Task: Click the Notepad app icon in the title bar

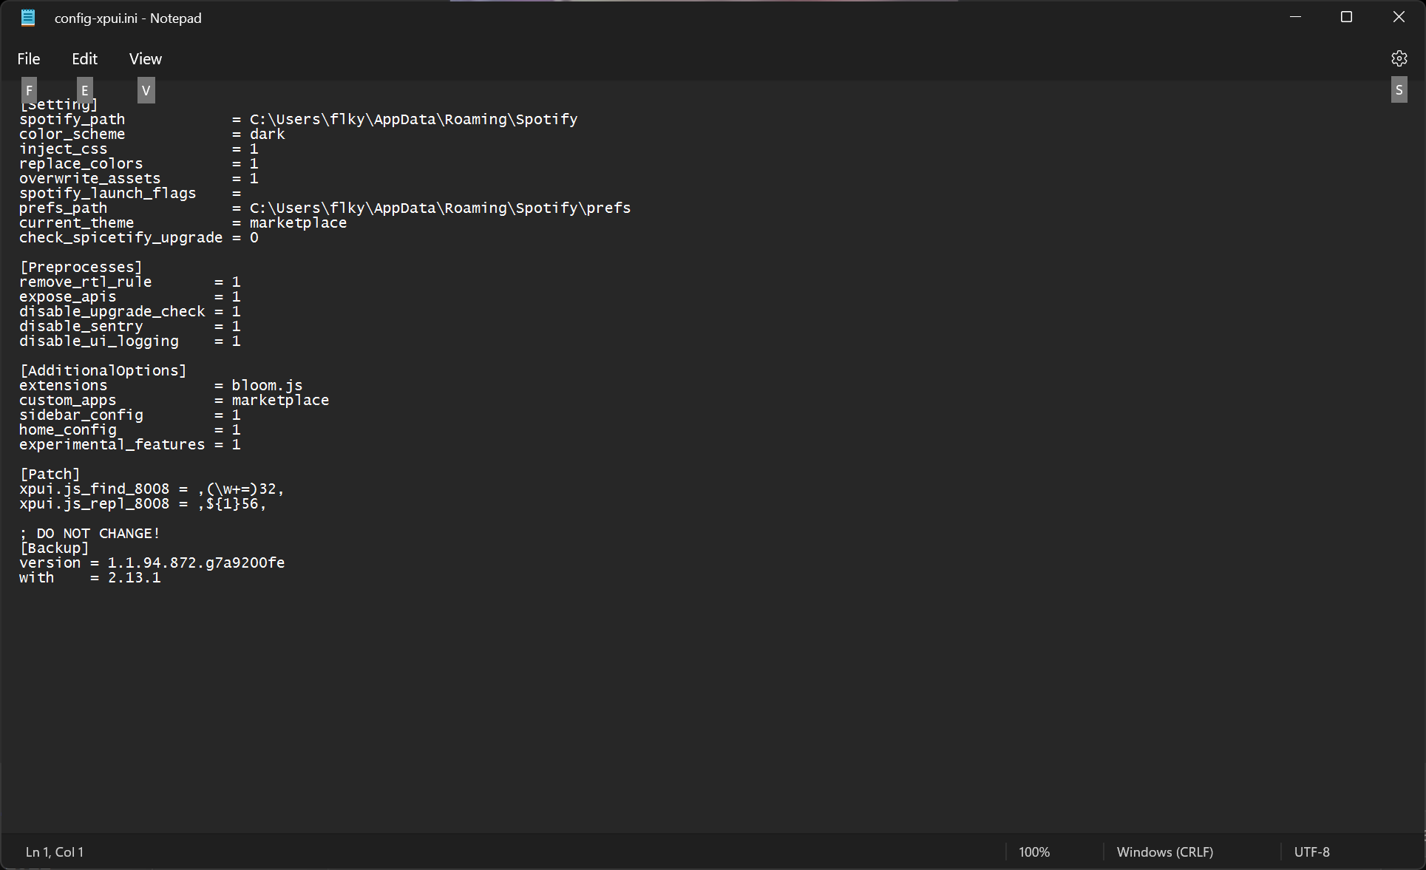Action: (x=27, y=17)
